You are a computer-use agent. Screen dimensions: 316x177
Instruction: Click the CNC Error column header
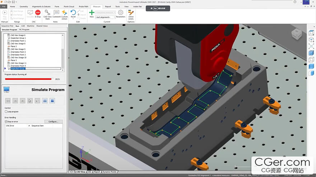[16, 126]
